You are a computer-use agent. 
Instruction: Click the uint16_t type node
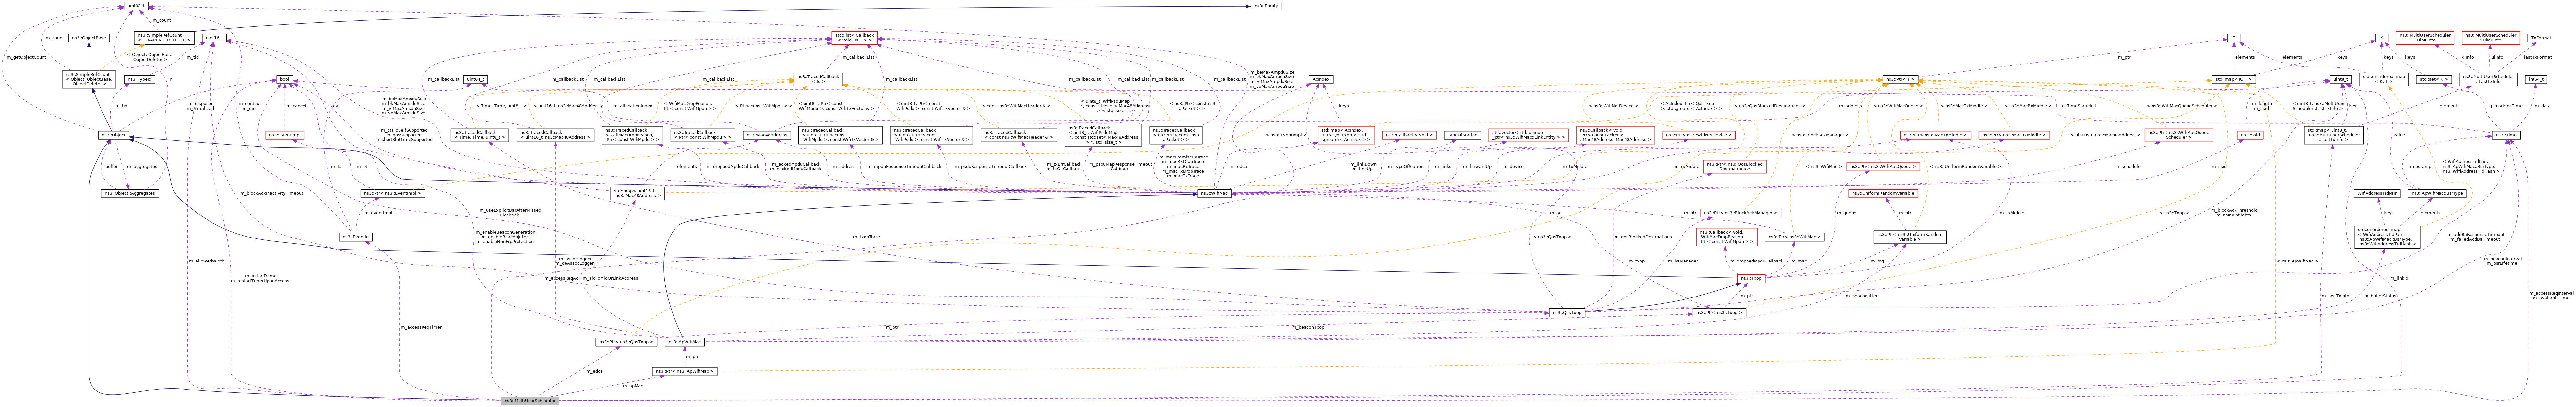[214, 38]
